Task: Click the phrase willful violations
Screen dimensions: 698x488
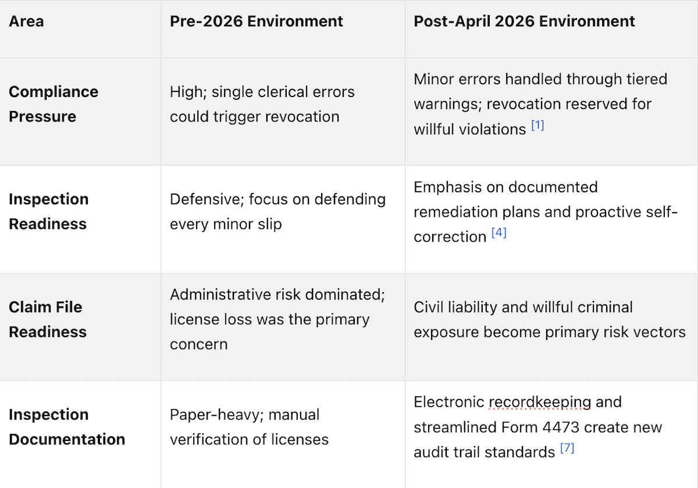Action: coord(470,129)
